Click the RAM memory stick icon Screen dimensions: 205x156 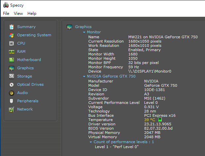[x=12, y=52]
